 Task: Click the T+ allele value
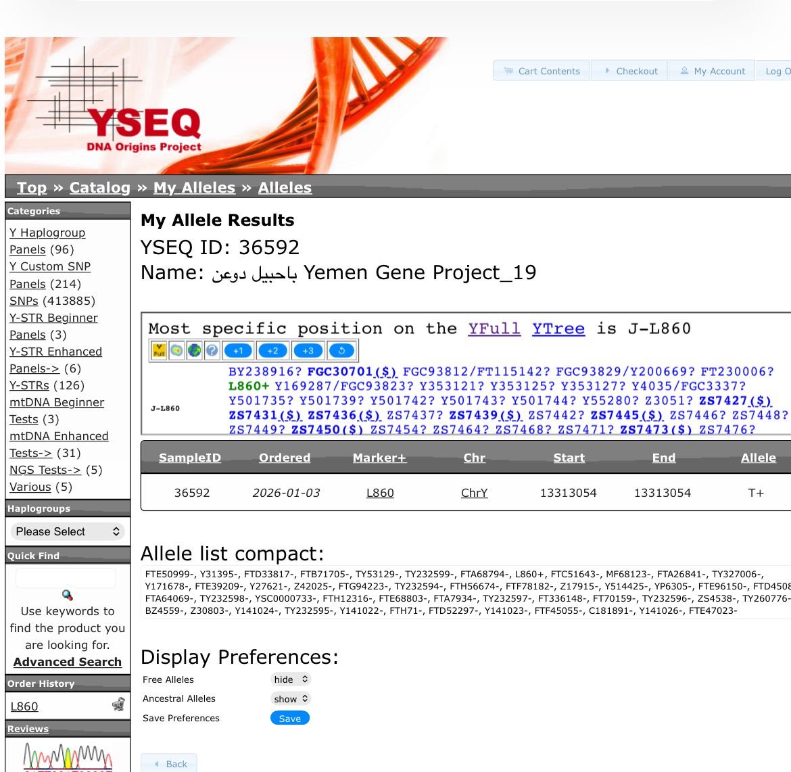coord(756,492)
